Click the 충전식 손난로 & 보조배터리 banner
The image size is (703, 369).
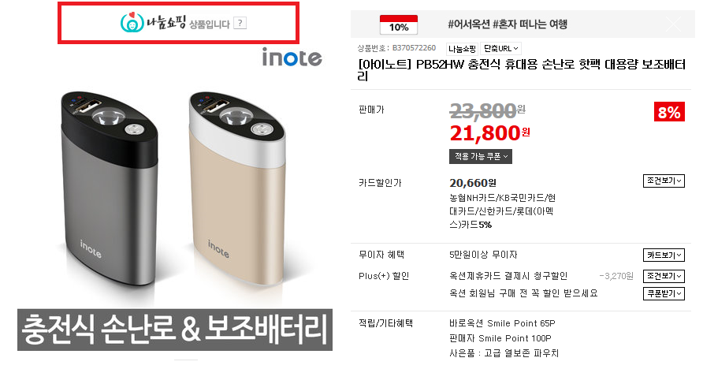tap(175, 330)
